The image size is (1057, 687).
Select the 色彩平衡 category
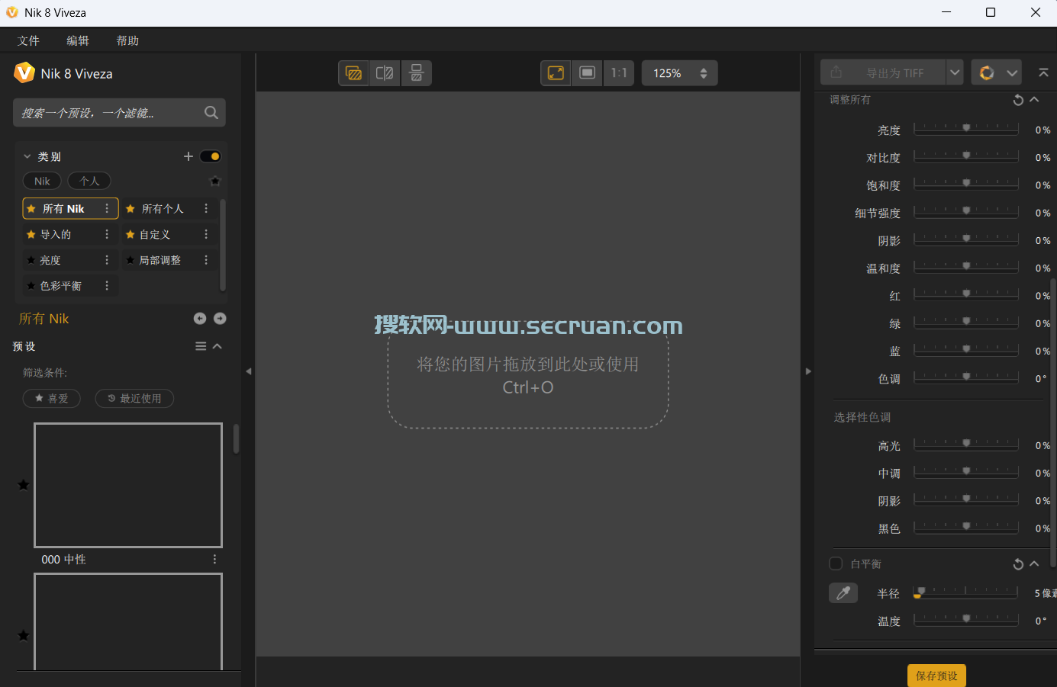[x=61, y=285]
